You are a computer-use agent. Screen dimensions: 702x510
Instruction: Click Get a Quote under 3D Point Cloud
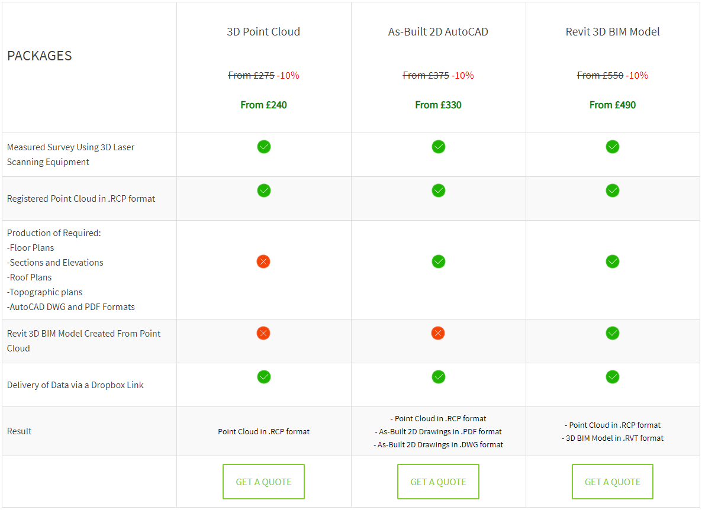pyautogui.click(x=263, y=482)
